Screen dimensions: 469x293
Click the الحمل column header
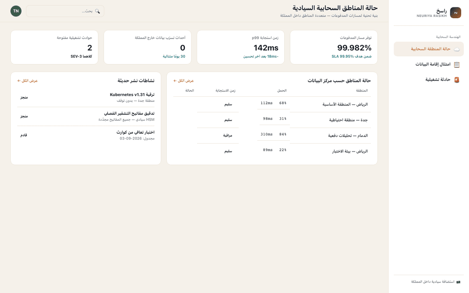click(282, 90)
